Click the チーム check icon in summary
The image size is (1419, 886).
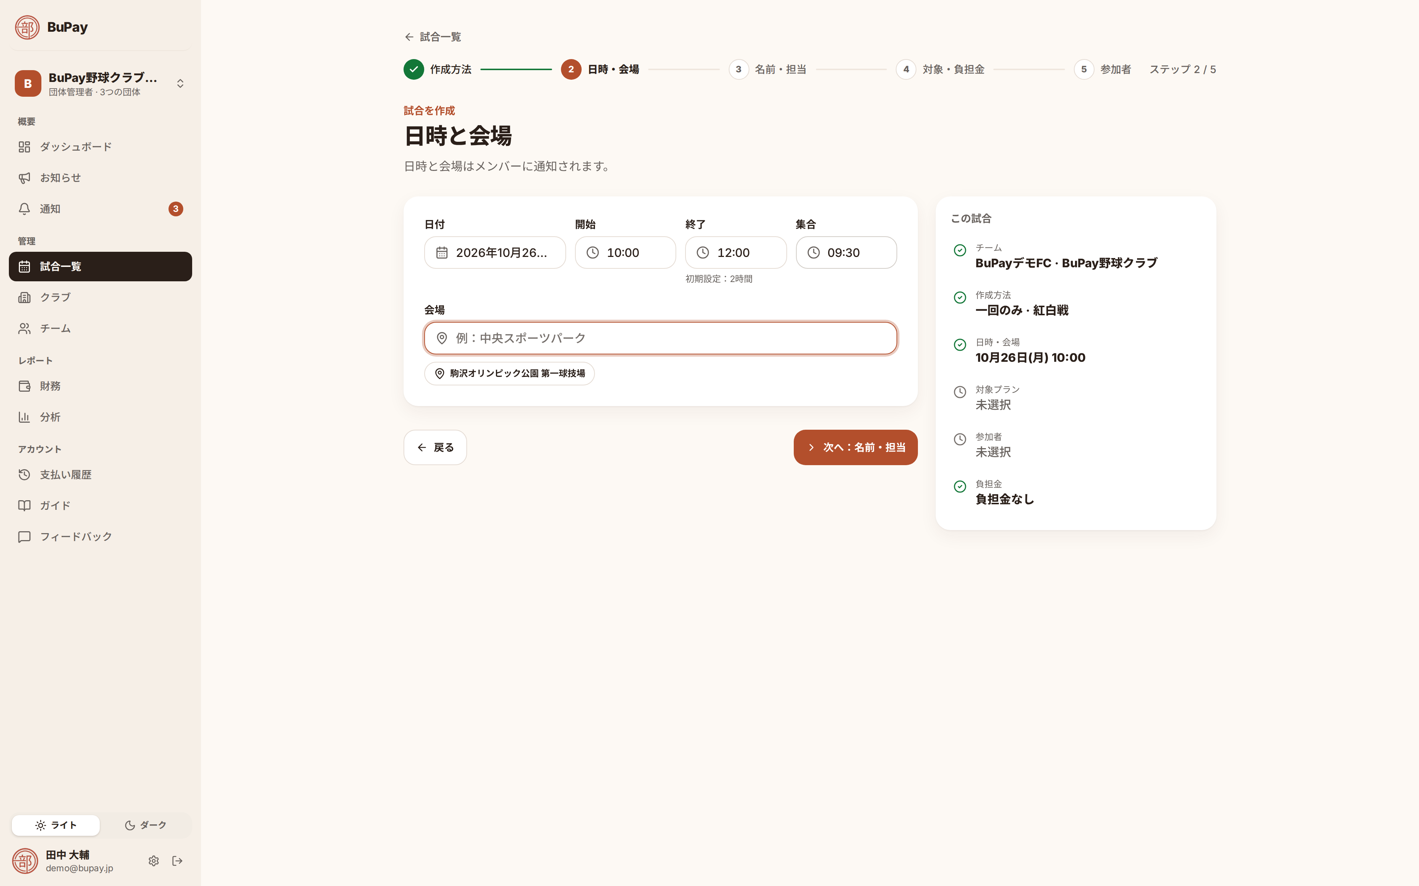pyautogui.click(x=960, y=250)
